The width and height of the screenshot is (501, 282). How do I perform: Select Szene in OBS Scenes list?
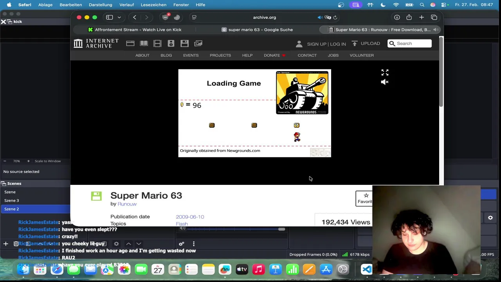coord(35,192)
